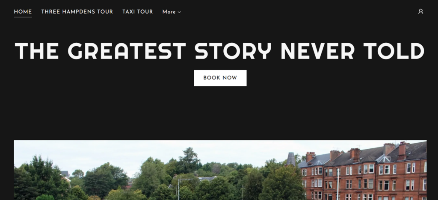
Task: Click the BOOK NOW button
Action: [x=220, y=78]
